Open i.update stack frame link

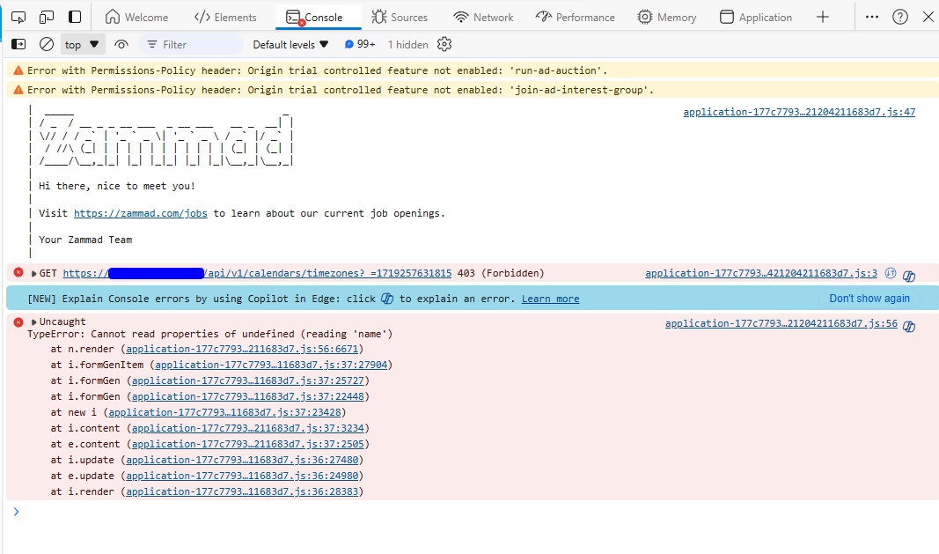coord(242,460)
